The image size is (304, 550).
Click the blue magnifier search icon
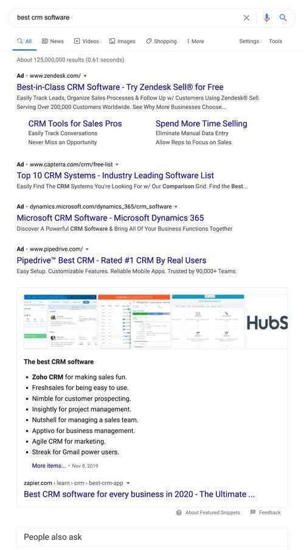coord(283,18)
